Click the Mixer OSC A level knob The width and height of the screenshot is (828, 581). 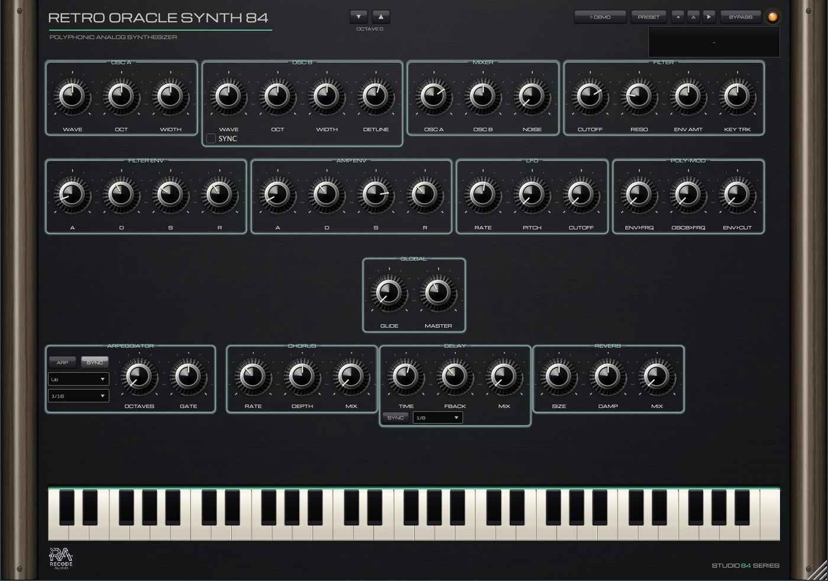pos(434,96)
